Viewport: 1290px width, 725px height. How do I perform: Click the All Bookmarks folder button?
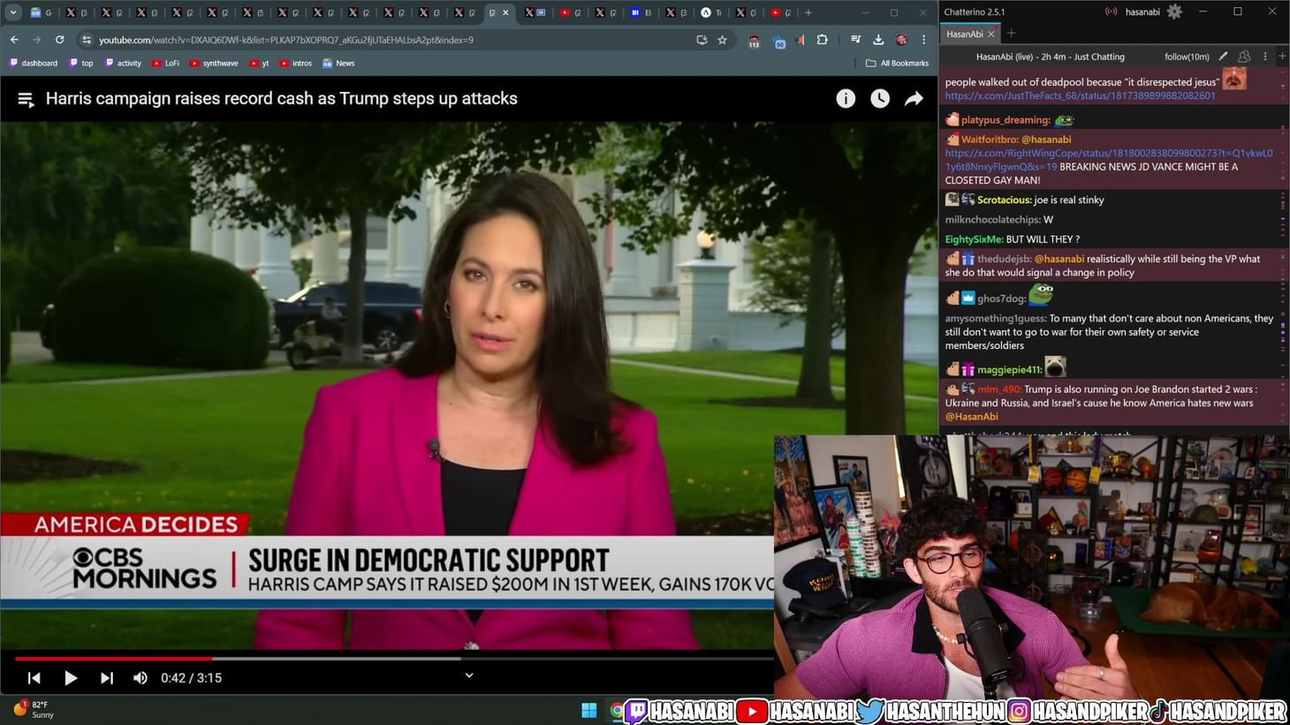[x=897, y=64]
